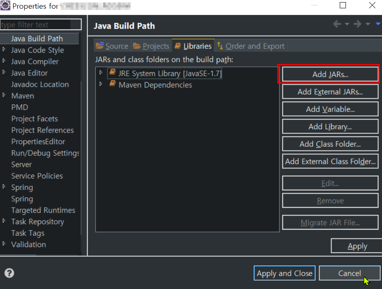
Task: Click the back navigation arrow
Action: tap(337, 24)
